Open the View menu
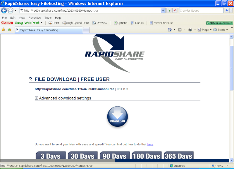The image size is (234, 169). point(22,18)
